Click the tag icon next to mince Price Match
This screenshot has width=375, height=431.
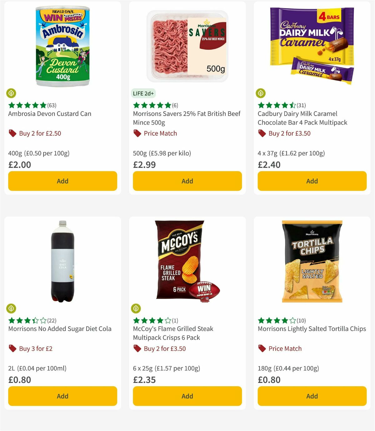click(137, 133)
